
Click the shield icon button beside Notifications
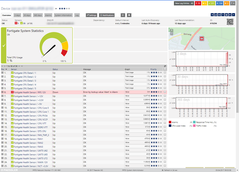tap(123, 15)
